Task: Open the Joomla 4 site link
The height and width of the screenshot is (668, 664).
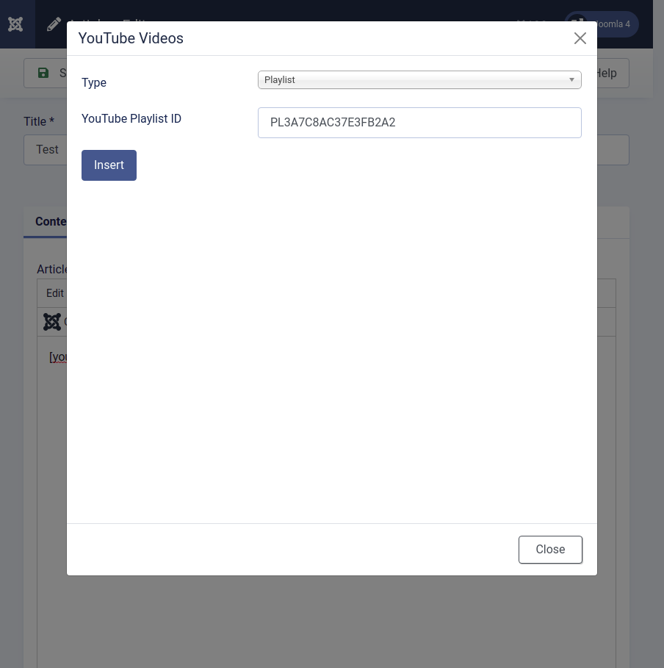Action: [613, 24]
